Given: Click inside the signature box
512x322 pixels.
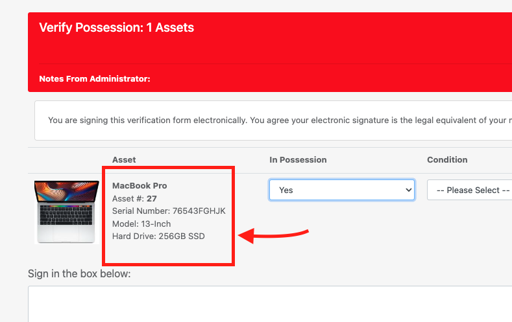Looking at the screenshot, I should coord(270,304).
